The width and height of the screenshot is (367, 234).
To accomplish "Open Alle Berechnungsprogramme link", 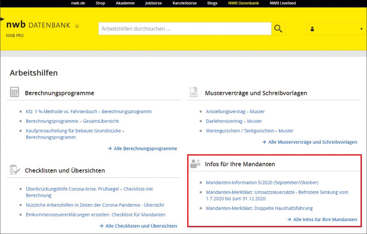I will 145,148.
